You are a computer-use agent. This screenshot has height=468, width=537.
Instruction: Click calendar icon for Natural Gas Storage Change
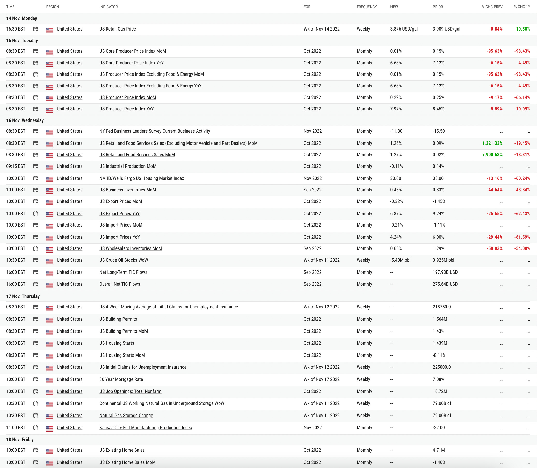[36, 416]
